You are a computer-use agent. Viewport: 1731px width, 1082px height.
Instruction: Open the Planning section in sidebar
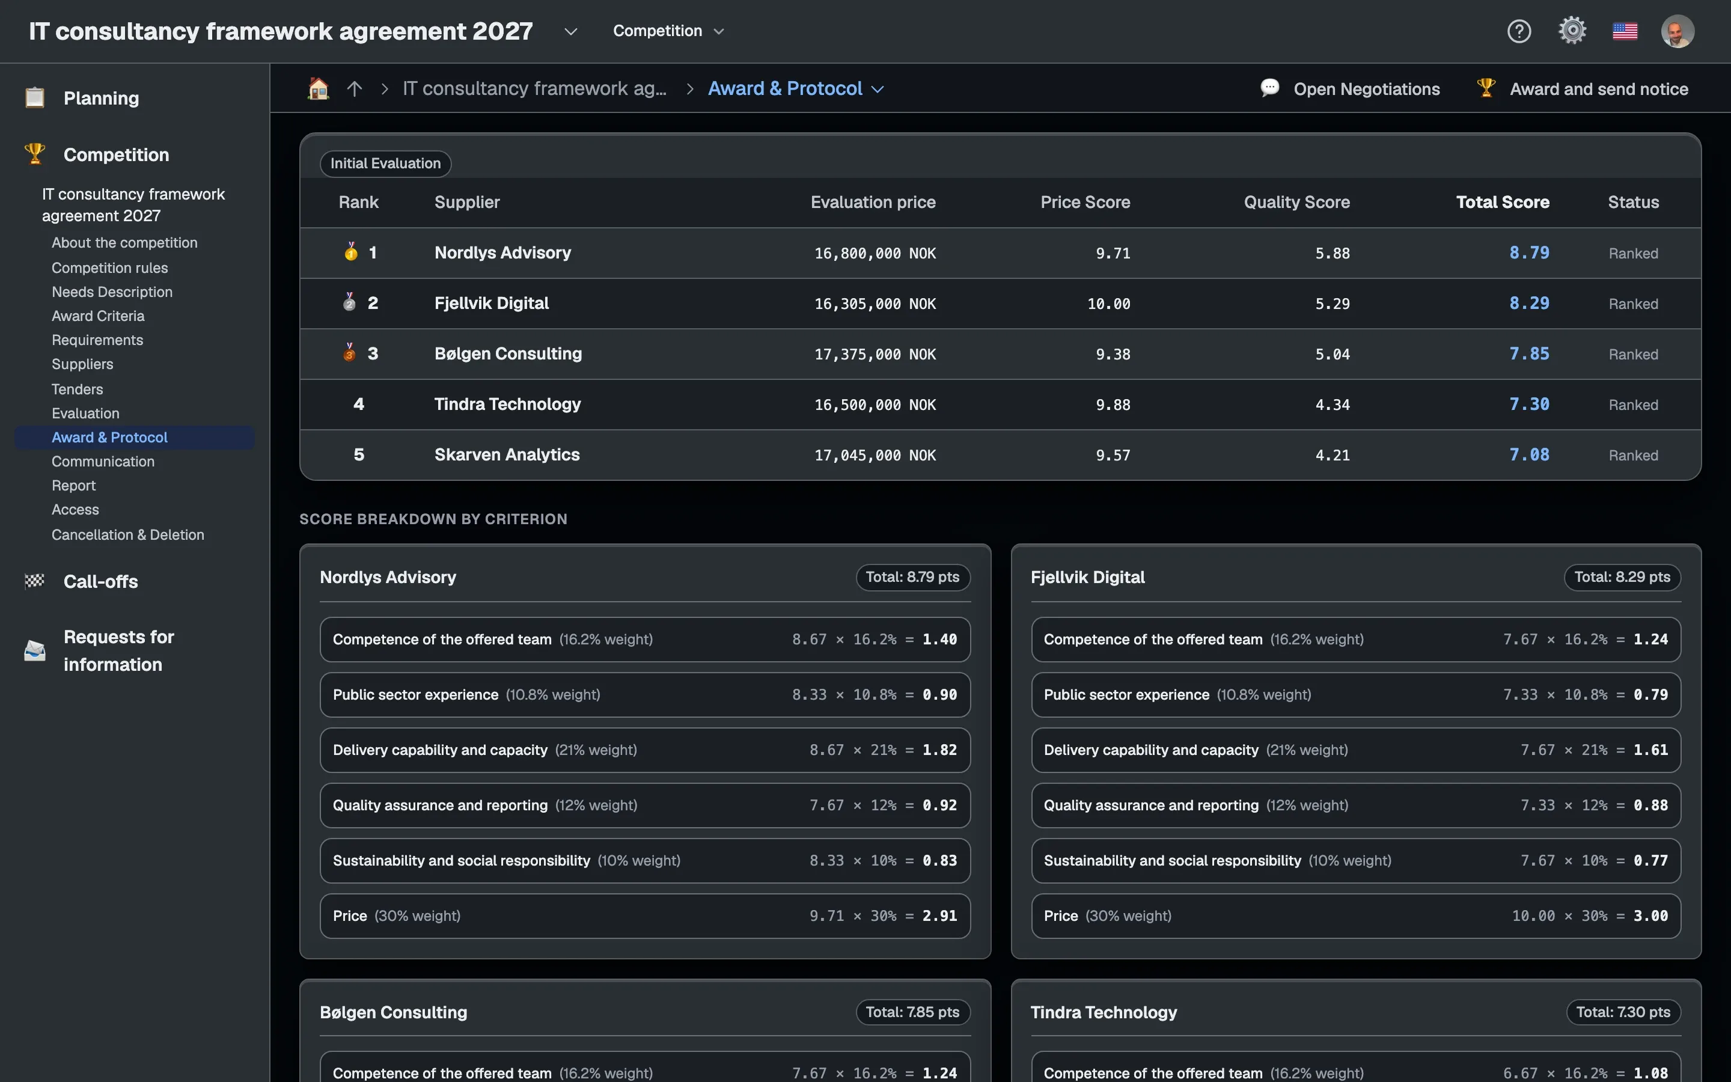(101, 98)
